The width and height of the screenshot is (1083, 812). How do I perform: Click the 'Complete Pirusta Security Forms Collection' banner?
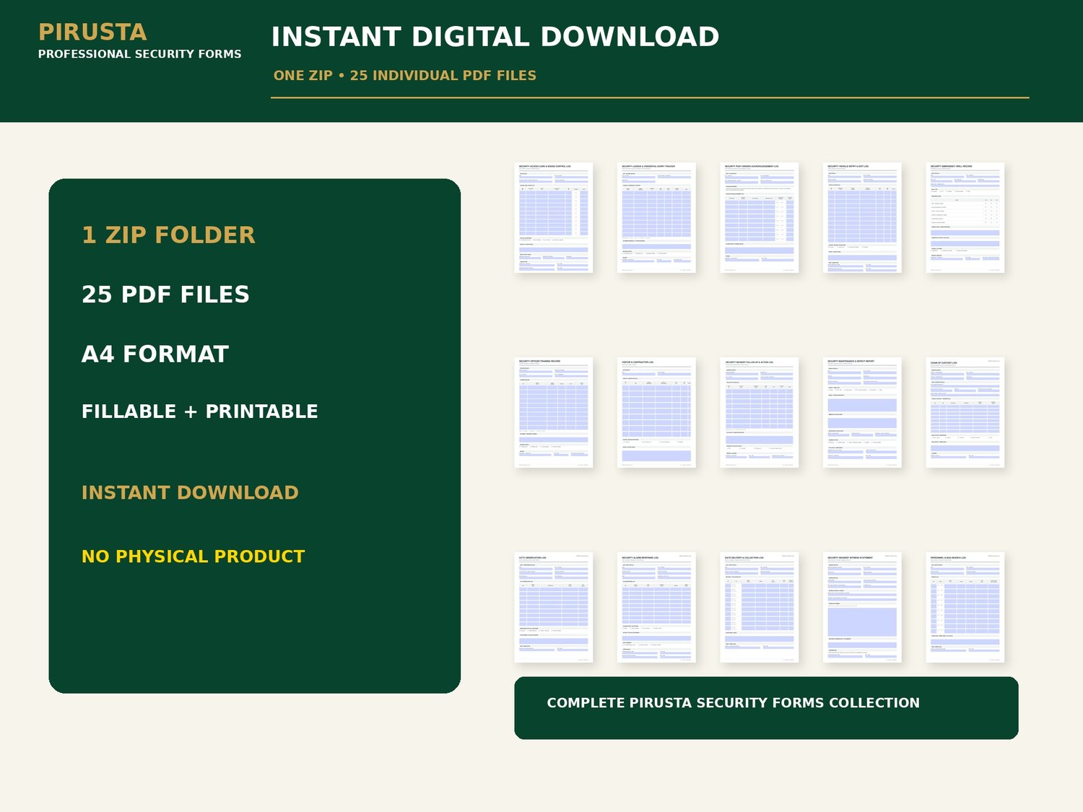tap(766, 708)
